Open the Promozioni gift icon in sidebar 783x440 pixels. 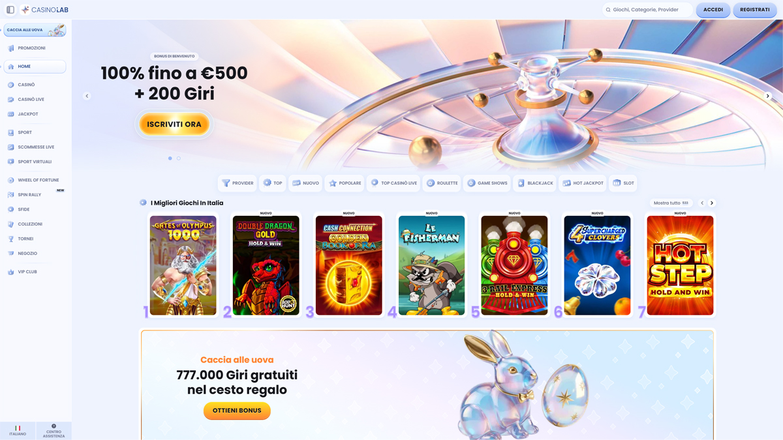(10, 48)
